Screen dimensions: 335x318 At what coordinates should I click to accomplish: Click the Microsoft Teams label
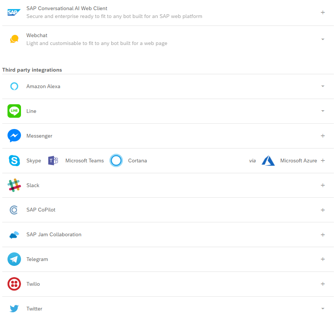coord(85,160)
